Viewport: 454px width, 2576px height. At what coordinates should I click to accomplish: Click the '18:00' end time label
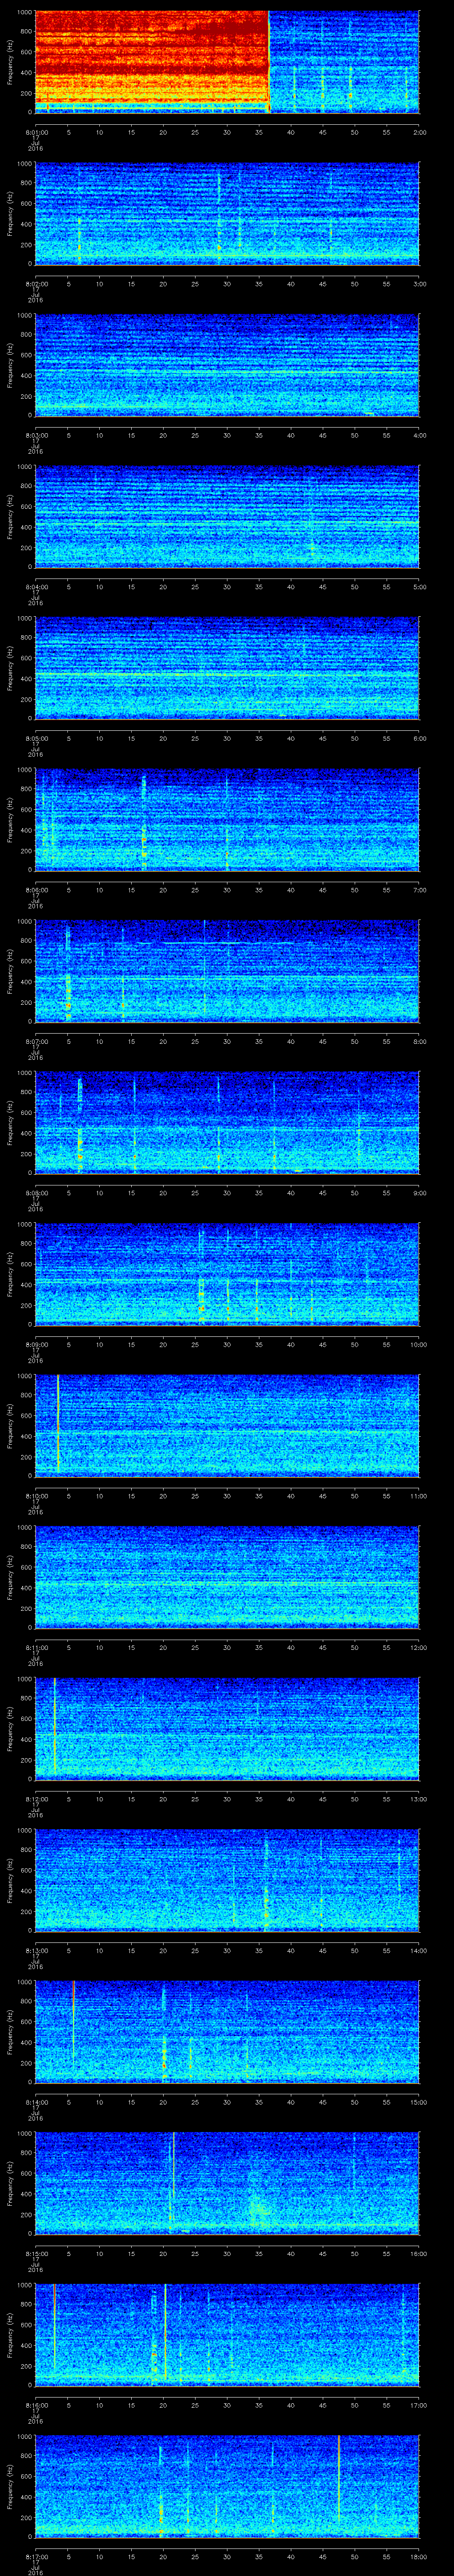click(419, 2556)
